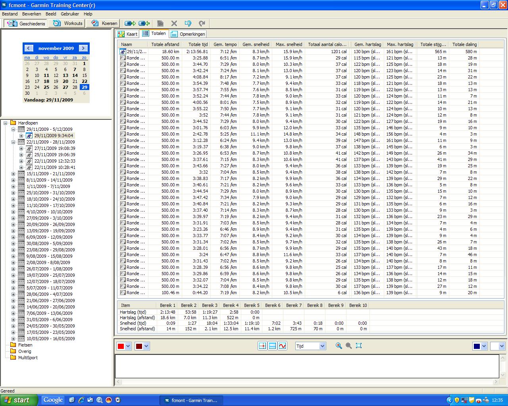Toggle the crosshair grid graph icon
The height and width of the screenshot is (406, 508).
[262, 346]
